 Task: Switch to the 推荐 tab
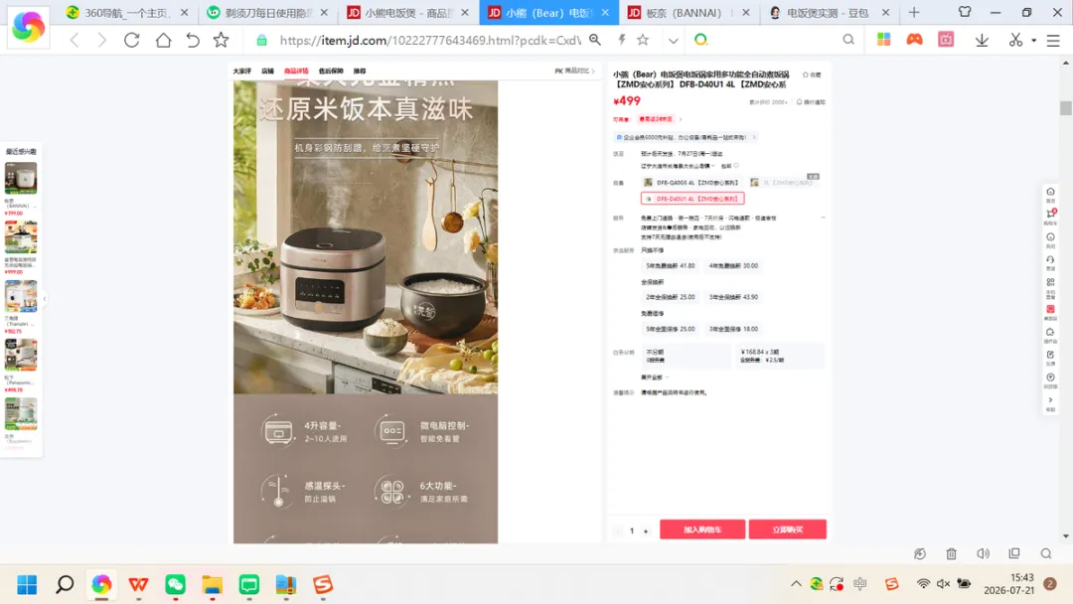click(360, 72)
